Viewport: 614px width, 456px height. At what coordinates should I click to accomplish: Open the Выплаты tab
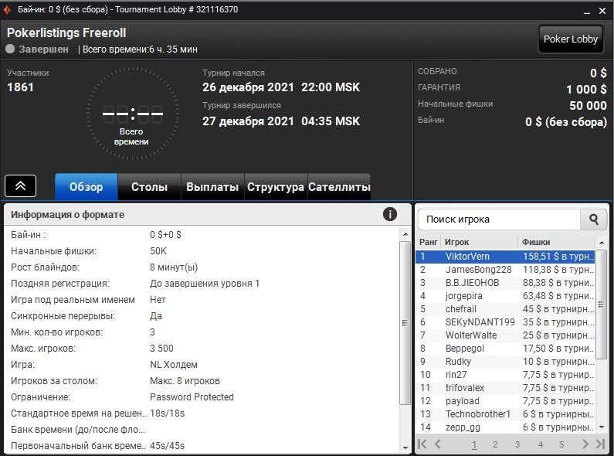point(212,187)
